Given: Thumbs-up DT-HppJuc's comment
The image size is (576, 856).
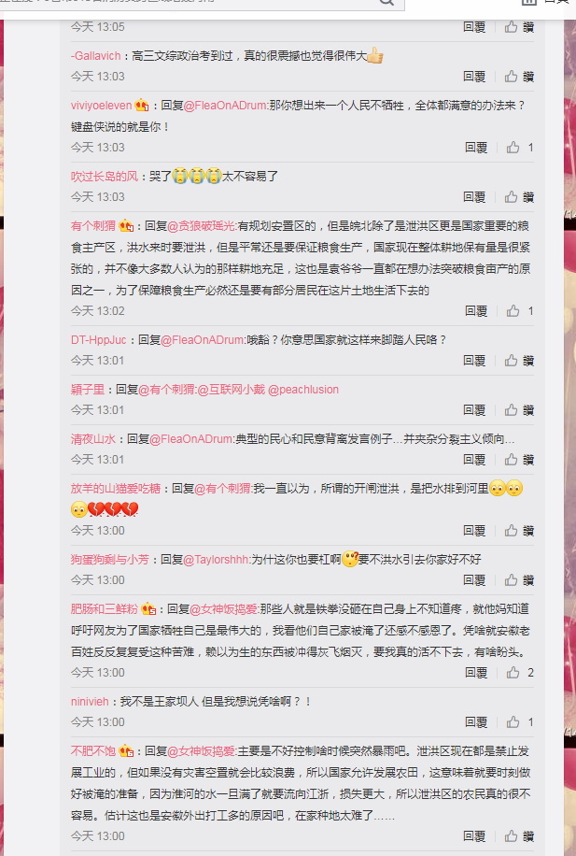Looking at the screenshot, I should (519, 361).
